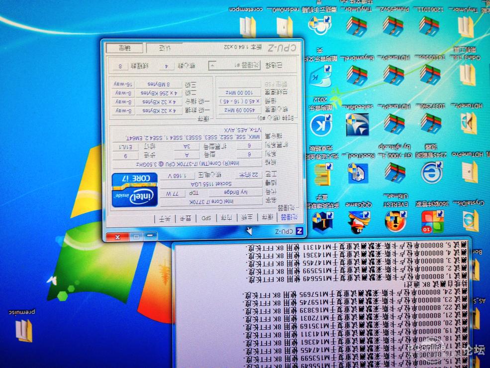This screenshot has width=490, height=368.
Task: Switch to the 内存 tab in CPU-Z
Action: point(226,218)
